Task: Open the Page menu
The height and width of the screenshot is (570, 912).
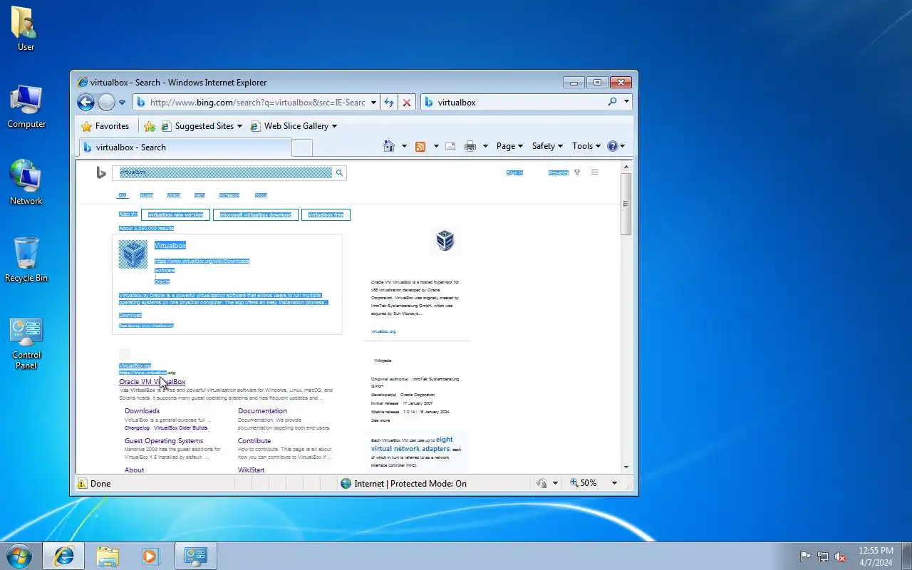Action: point(509,146)
